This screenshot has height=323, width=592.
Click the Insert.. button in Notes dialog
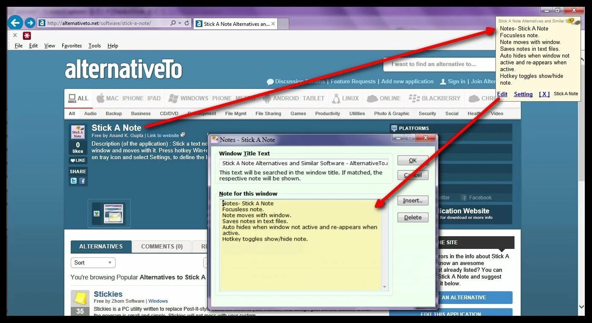[413, 201]
